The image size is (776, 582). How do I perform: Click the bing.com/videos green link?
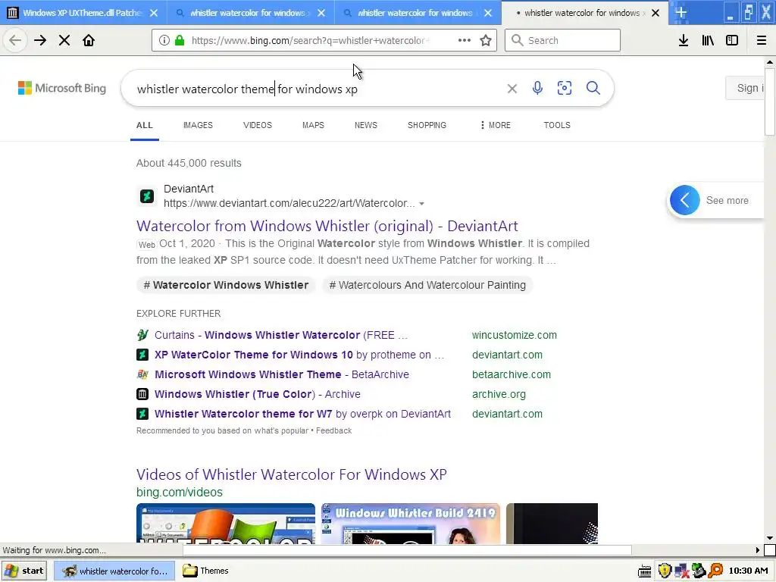tap(179, 492)
